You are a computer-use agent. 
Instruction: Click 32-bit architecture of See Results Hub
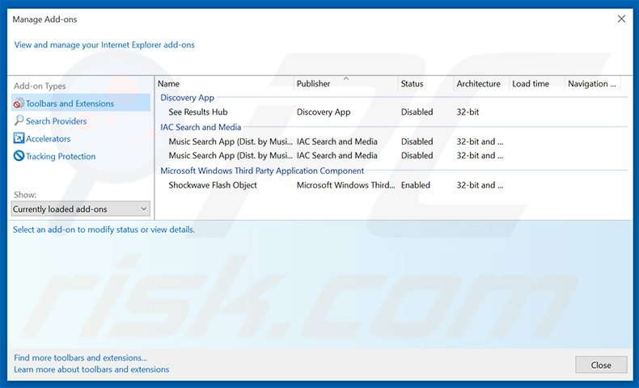click(x=468, y=112)
